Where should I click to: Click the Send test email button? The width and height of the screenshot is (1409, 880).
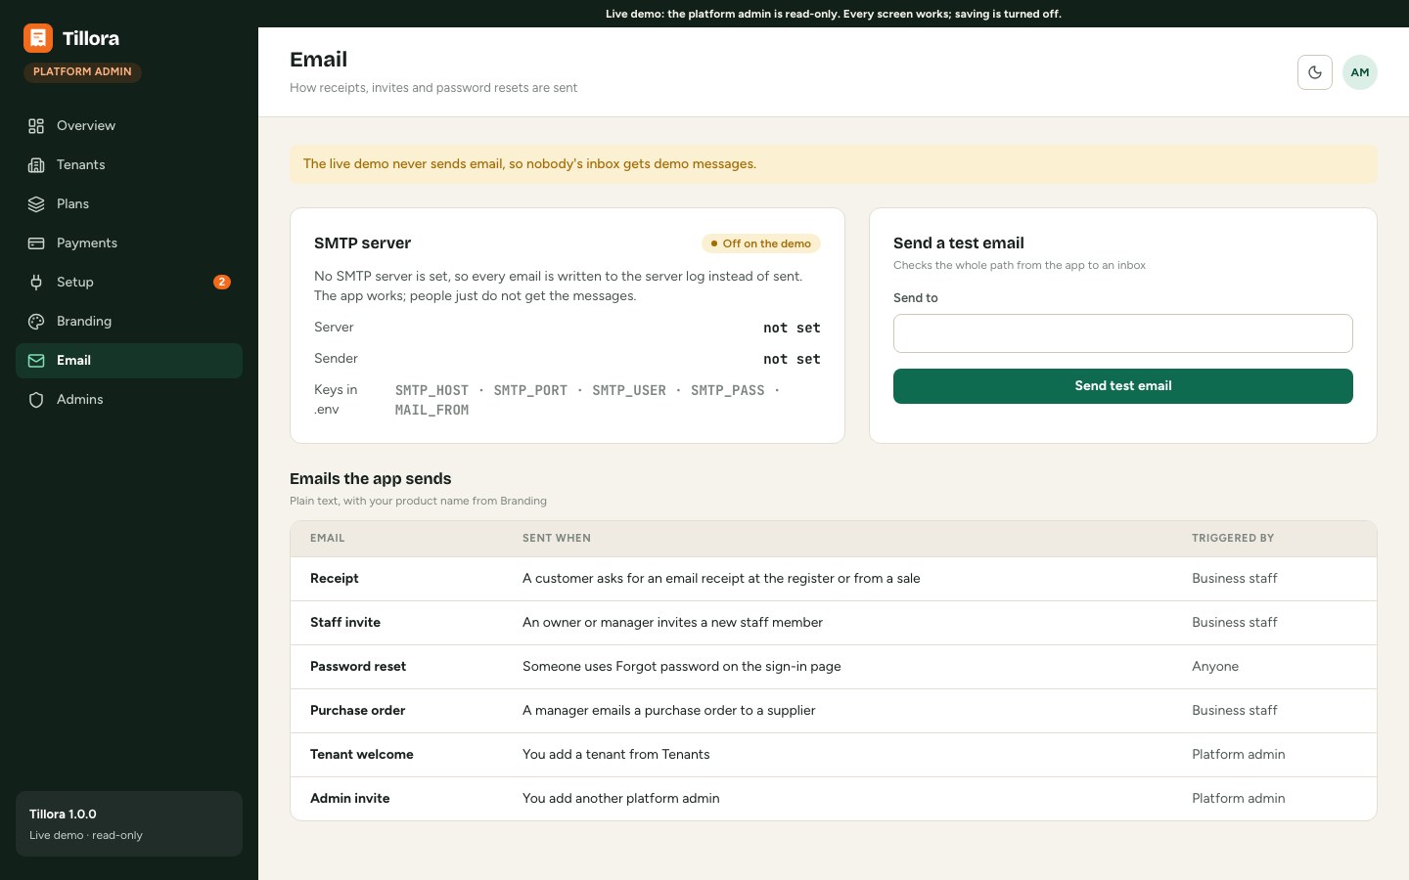1123,386
